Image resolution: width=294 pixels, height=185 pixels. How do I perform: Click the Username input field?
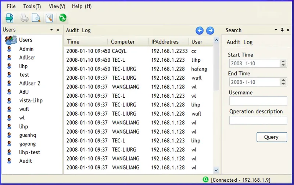click(258, 101)
